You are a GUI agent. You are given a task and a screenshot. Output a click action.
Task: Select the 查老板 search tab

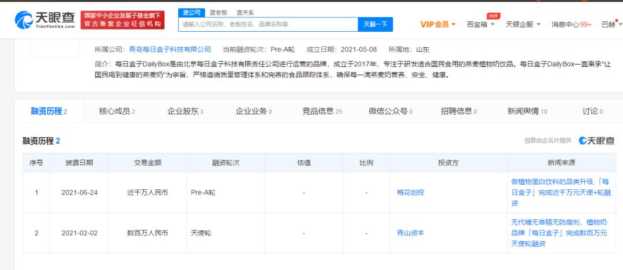(x=218, y=13)
